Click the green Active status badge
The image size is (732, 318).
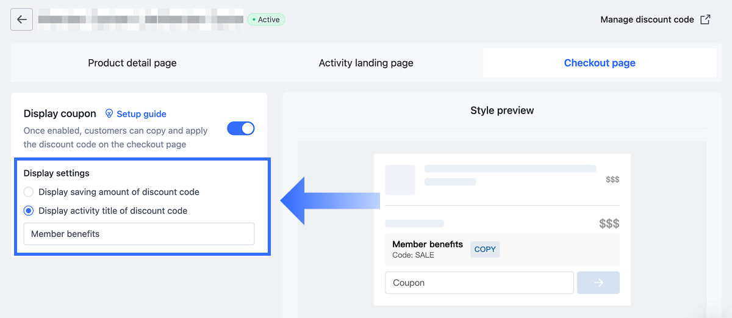click(x=266, y=20)
